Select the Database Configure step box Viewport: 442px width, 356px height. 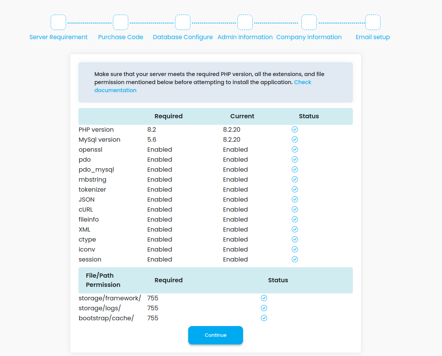pyautogui.click(x=183, y=22)
